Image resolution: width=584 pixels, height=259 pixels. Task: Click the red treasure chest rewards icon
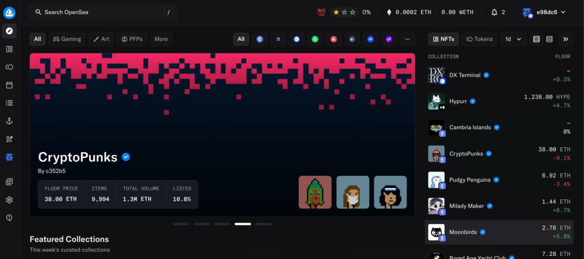[x=321, y=12]
